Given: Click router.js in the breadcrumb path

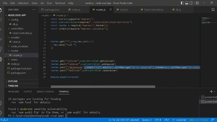Looking at the screenshot, I should [61, 15].
